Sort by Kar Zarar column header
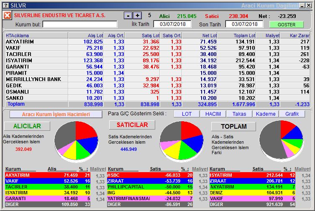Screen dimensions: 315x211 pos(295,36)
